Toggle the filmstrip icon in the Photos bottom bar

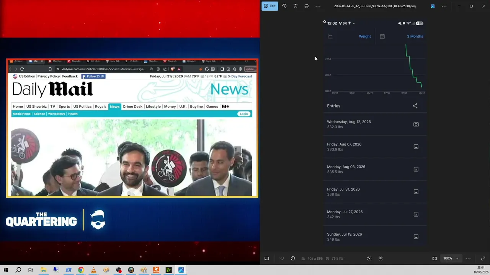(267, 259)
